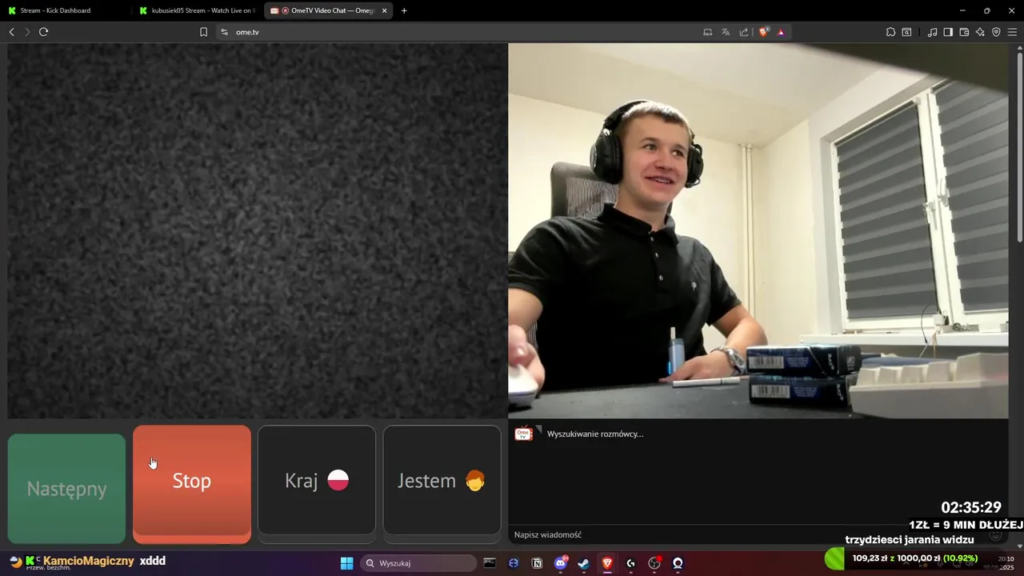The image size is (1024, 576).
Task: Toggle the browser sidebar panel
Action: [948, 32]
